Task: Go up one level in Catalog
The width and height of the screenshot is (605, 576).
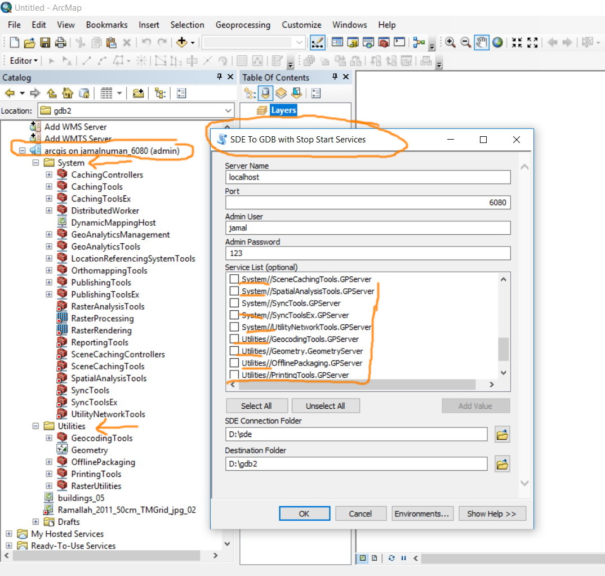Action: 51,93
